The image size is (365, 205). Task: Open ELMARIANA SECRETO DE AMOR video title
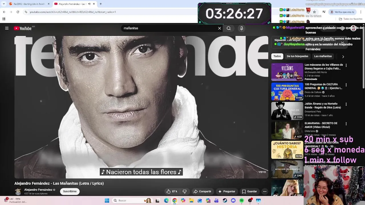[x=321, y=125]
